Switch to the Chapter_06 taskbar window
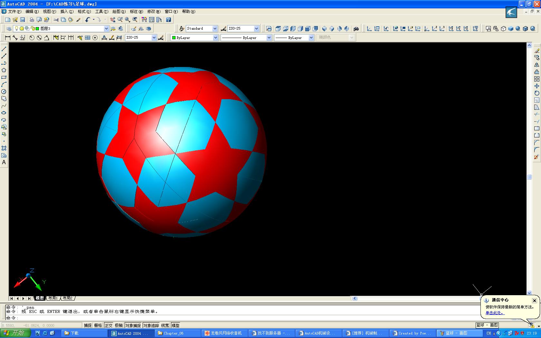The width and height of the screenshot is (541, 338). [x=178, y=333]
